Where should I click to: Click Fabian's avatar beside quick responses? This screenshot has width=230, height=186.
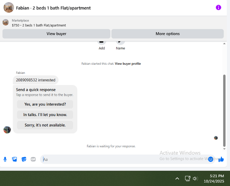click(7, 130)
